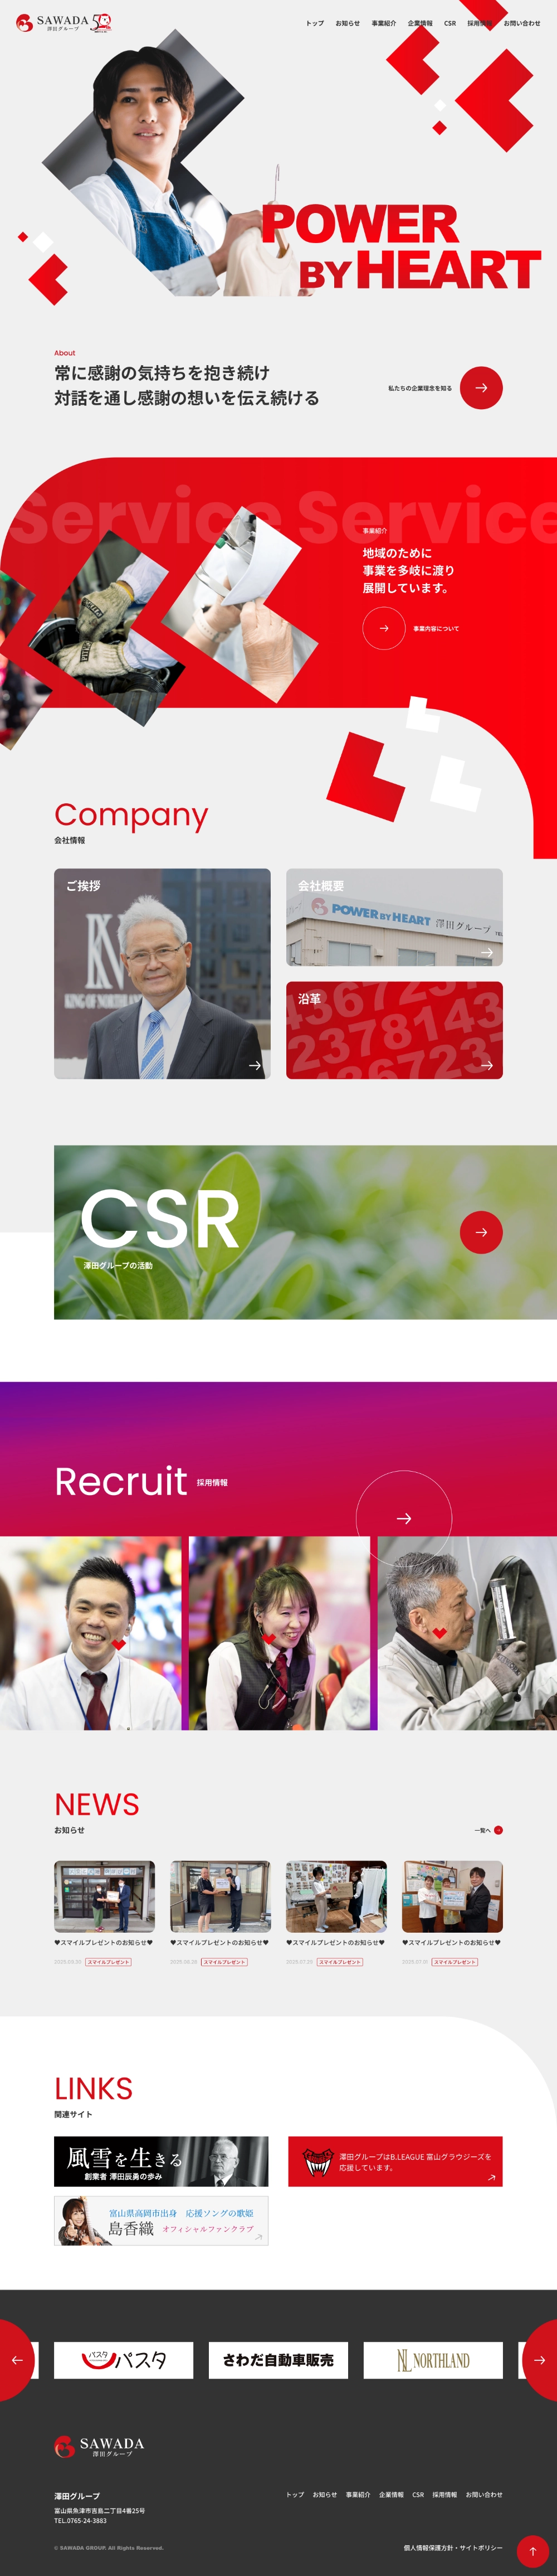Click the SAWADA logo in the header
This screenshot has height=2576, width=557.
point(64,22)
